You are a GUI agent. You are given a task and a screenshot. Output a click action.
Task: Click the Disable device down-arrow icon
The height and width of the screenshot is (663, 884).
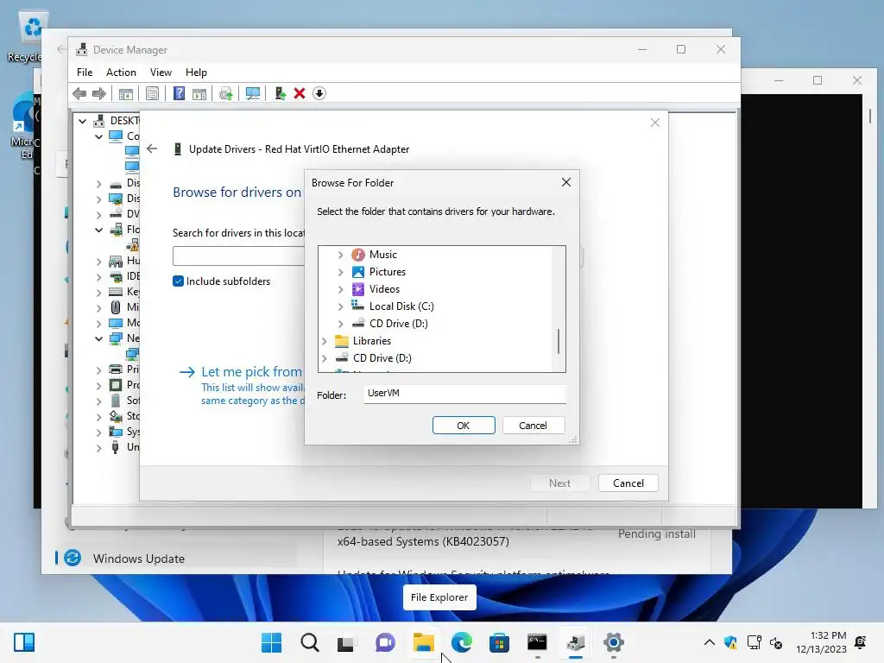pos(319,93)
